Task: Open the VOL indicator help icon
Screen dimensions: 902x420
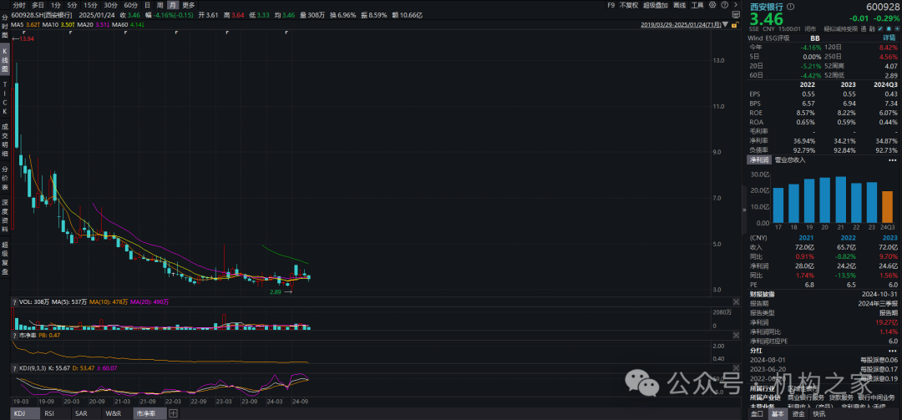Action: point(13,301)
